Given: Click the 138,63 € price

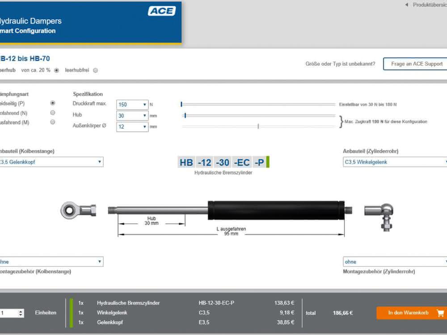Looking at the screenshot, I should pos(284,303).
